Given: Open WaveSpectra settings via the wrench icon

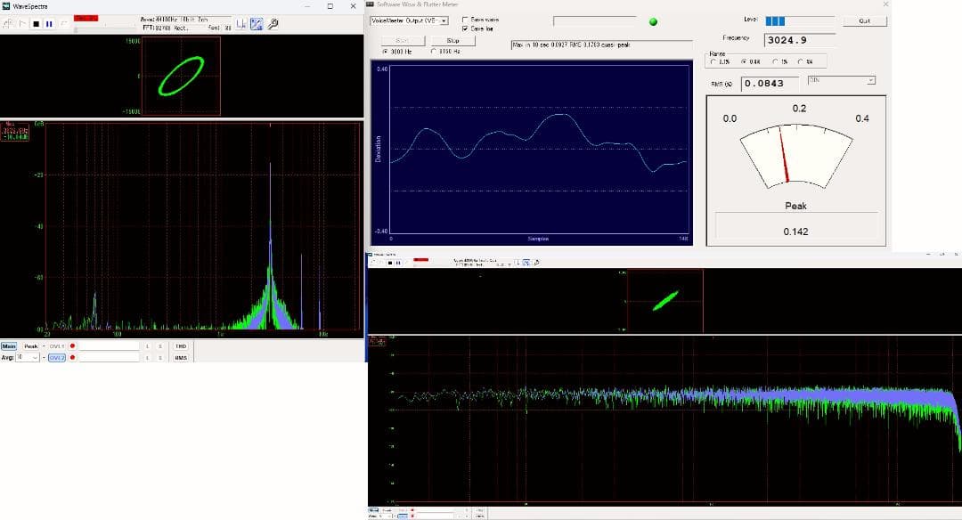Looking at the screenshot, I should tap(273, 24).
